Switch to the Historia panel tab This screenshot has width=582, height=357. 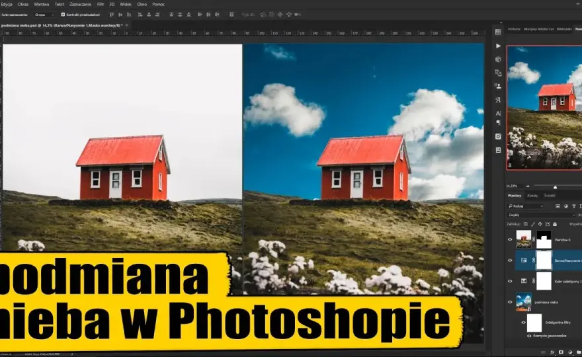click(514, 29)
